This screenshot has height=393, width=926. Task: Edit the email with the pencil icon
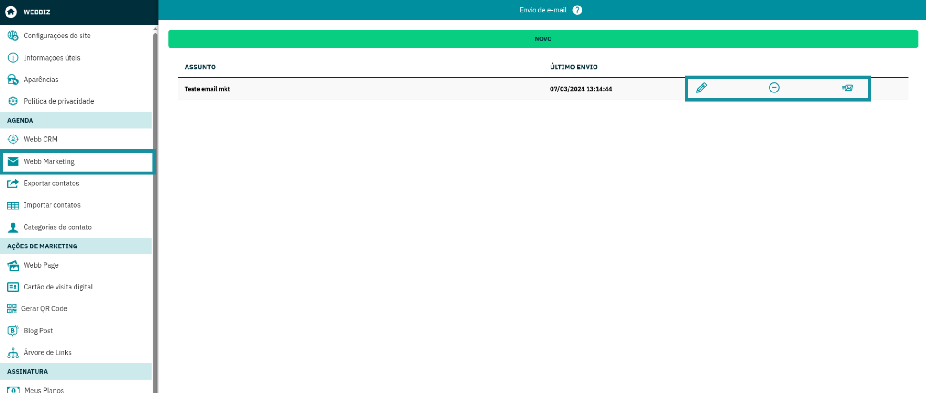(701, 88)
